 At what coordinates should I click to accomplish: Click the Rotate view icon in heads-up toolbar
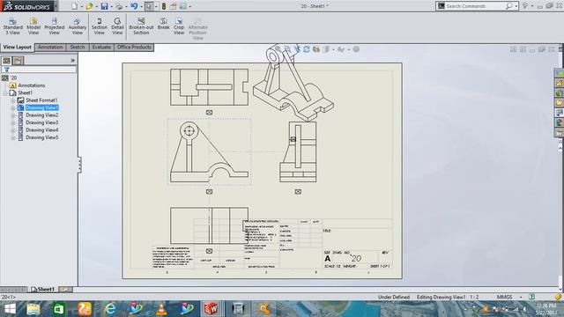point(307,49)
